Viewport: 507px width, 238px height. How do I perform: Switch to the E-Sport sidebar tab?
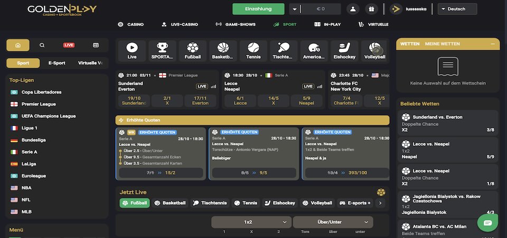click(x=57, y=63)
